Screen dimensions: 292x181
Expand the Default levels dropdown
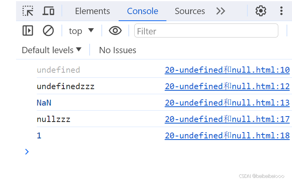[x=52, y=50]
